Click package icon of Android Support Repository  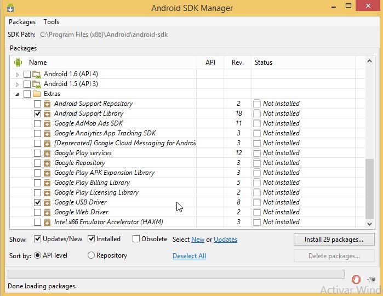coord(47,104)
